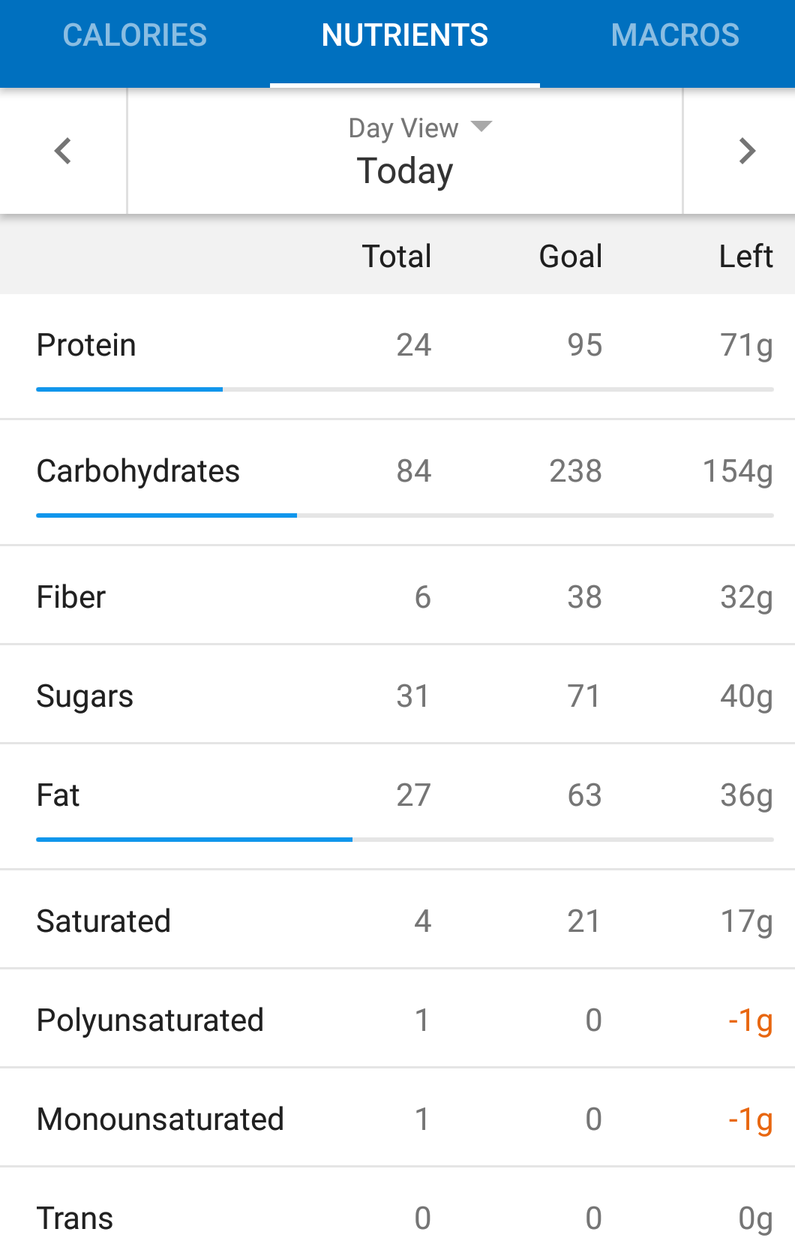
Task: Select the Nutrients tab
Action: (x=405, y=36)
